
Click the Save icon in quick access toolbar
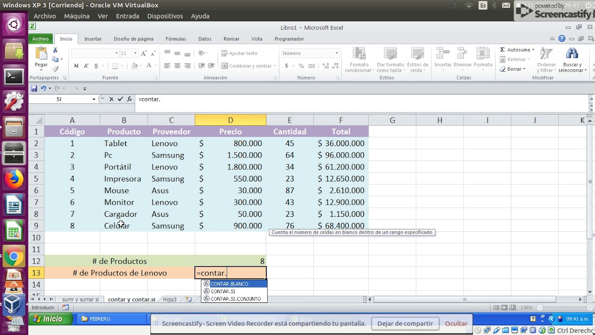[x=34, y=88]
